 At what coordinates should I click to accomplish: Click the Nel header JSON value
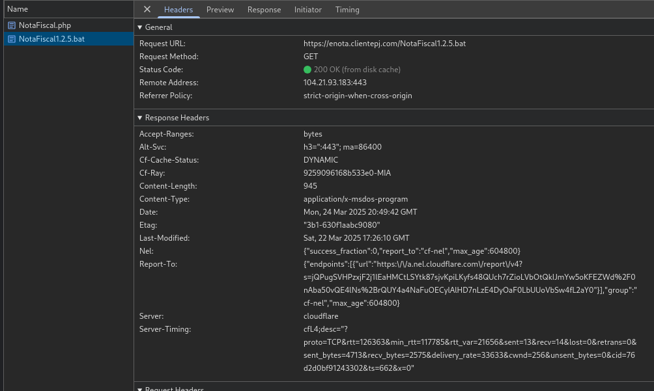tap(412, 251)
